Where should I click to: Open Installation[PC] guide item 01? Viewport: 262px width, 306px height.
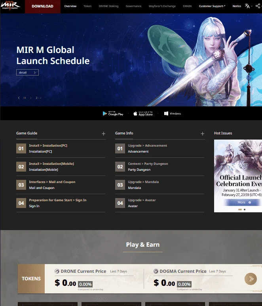coord(61,149)
